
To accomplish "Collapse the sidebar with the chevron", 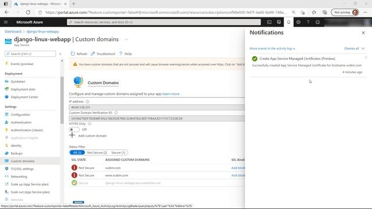I will tap(60, 54).
